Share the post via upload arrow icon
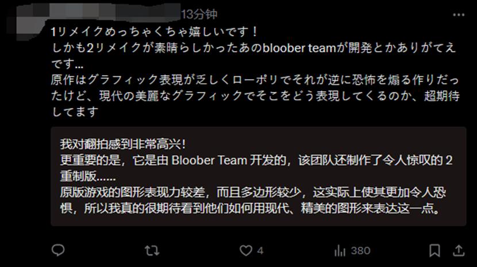The image size is (477, 267). coord(459,250)
